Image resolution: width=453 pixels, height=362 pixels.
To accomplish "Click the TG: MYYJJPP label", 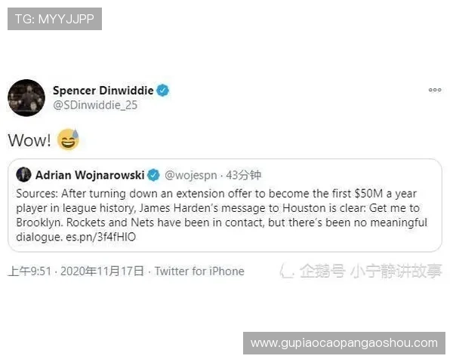I will point(54,19).
